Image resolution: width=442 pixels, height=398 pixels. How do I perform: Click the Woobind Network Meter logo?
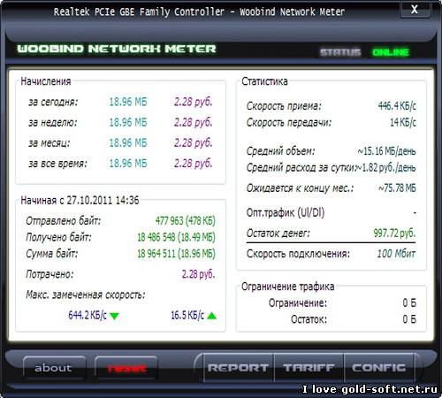pos(117,49)
